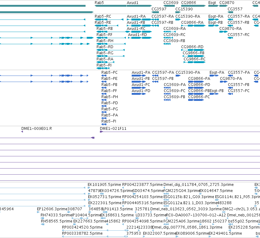This screenshot has height=238, width=260.
Task: Select transcript CG3609-RA
Action: [174, 29]
